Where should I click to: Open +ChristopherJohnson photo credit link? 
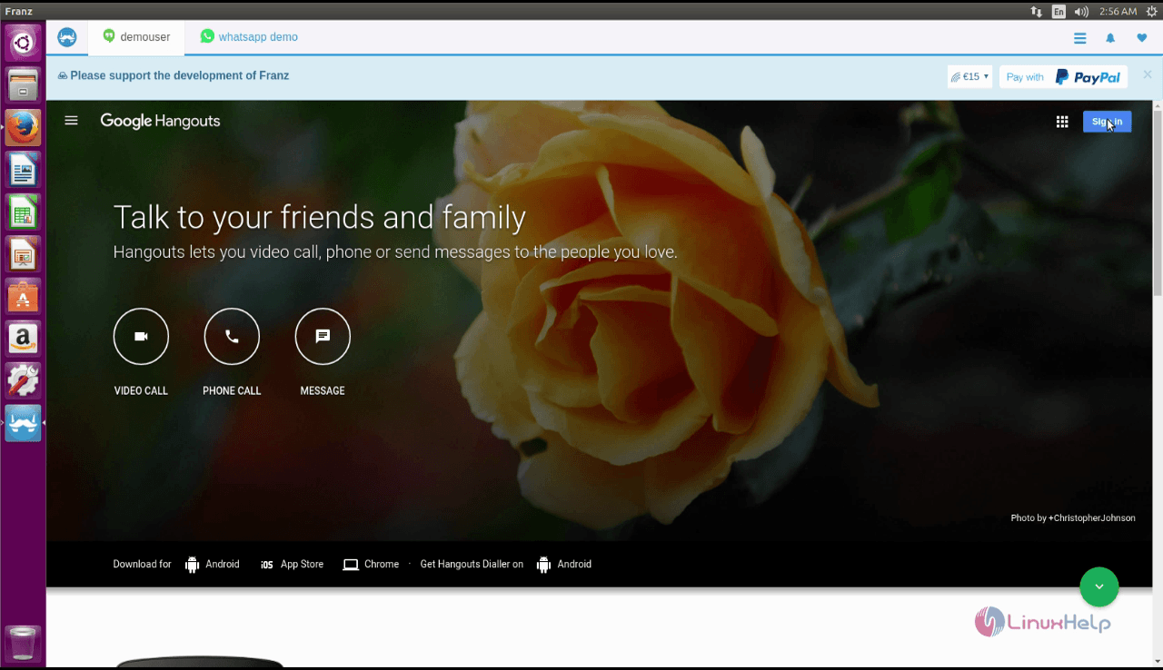pos(1091,518)
